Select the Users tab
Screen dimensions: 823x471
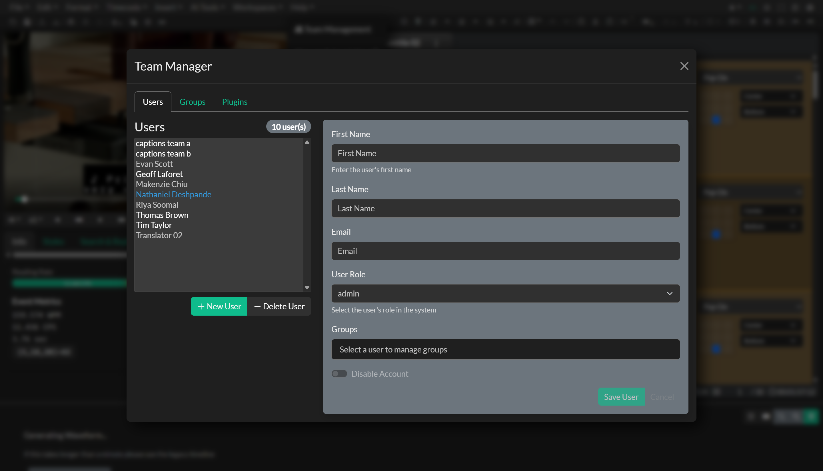coord(153,102)
